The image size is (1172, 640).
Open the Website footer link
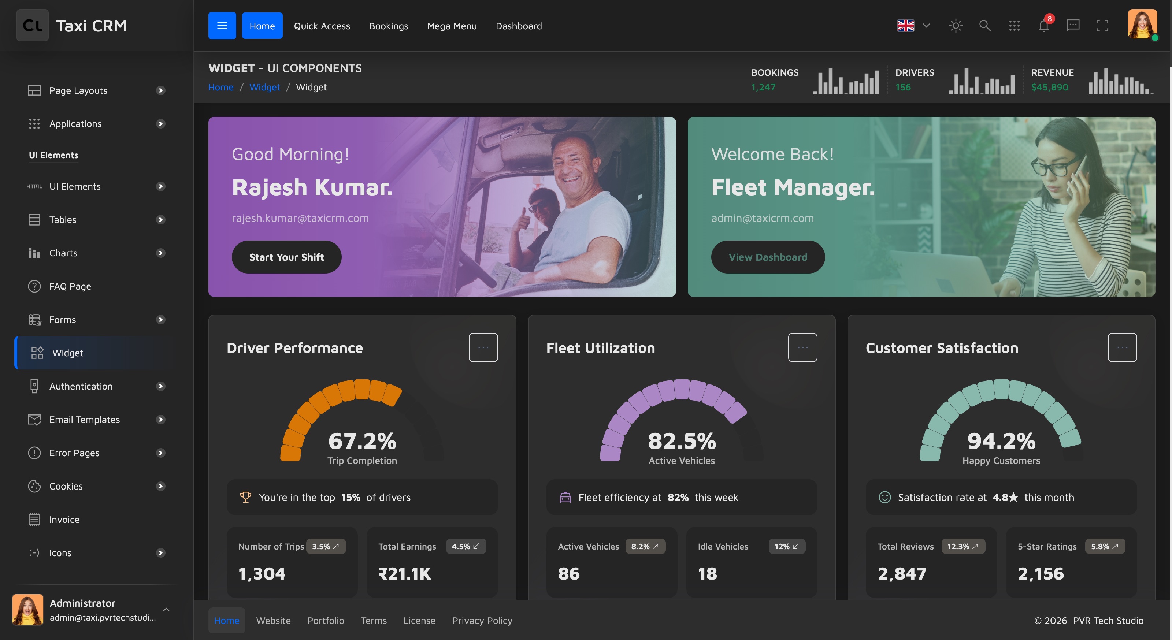coord(274,621)
